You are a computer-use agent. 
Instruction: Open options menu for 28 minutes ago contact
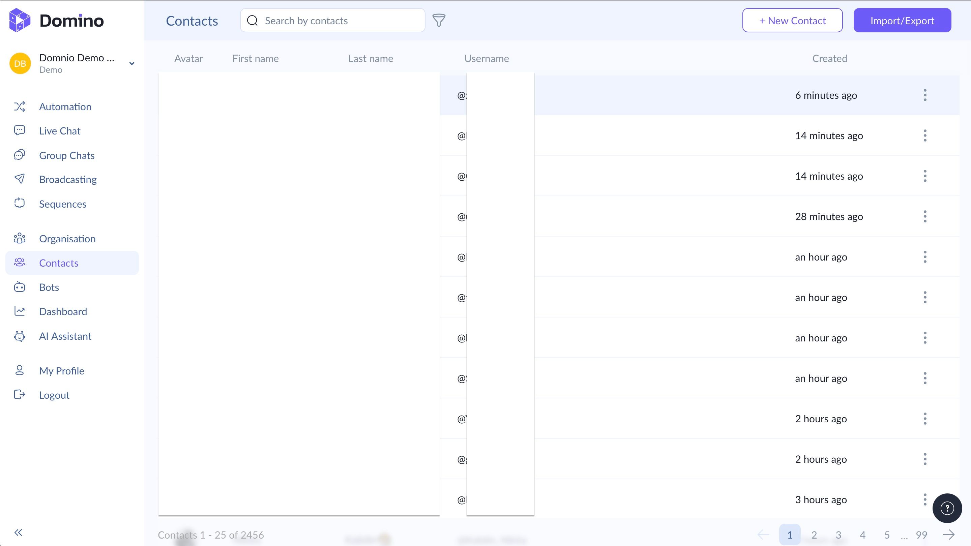click(x=924, y=216)
